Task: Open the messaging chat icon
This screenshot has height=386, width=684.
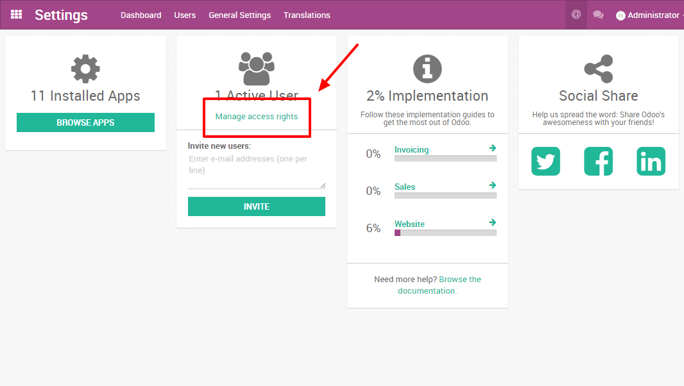Action: (x=598, y=14)
